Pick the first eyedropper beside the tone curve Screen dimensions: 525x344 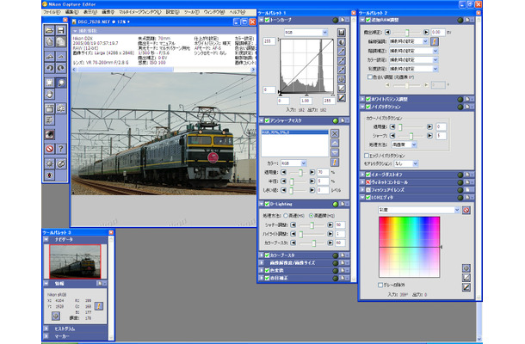pos(341,52)
